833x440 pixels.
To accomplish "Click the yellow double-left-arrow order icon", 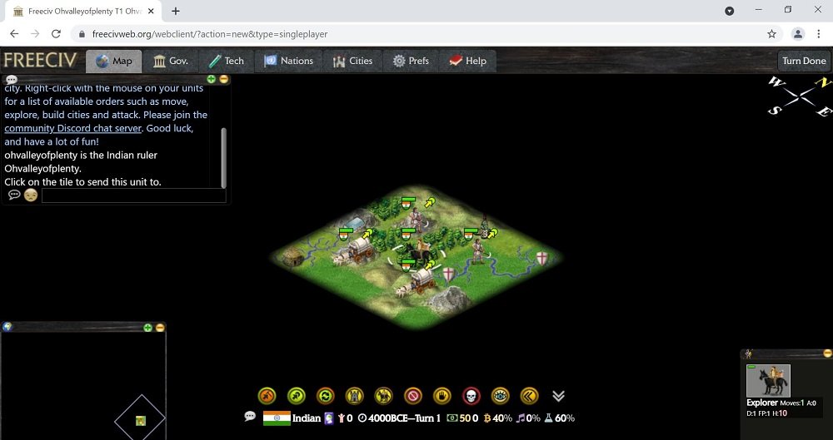I will pos(529,395).
